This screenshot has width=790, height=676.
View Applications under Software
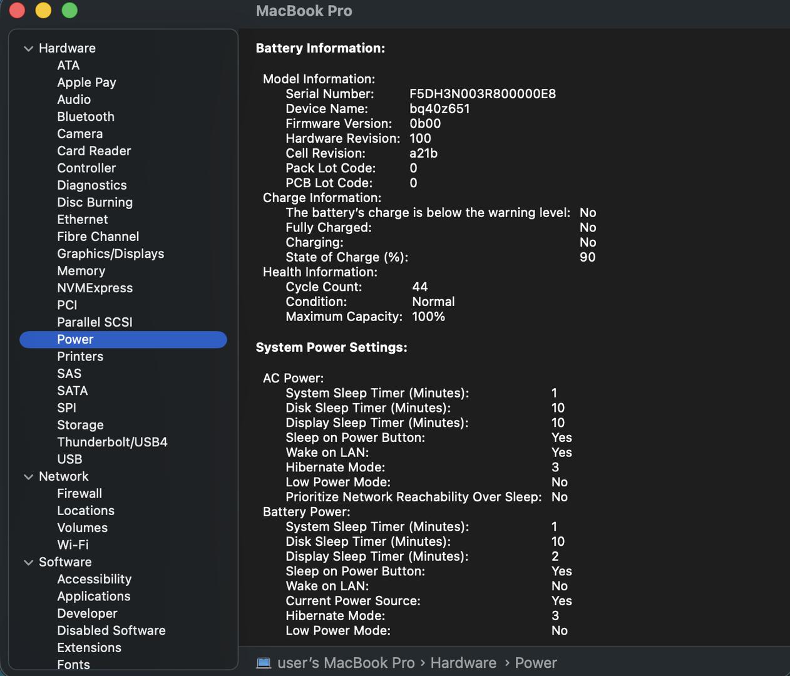point(94,596)
